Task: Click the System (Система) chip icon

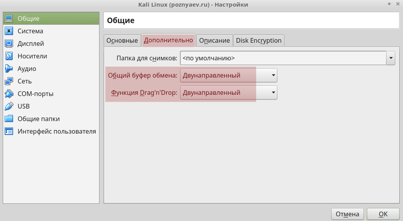Action: click(x=9, y=31)
